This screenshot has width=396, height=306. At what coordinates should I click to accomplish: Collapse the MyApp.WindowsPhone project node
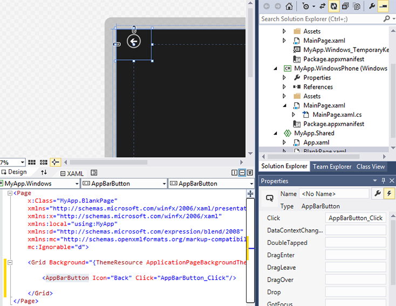[276, 68]
